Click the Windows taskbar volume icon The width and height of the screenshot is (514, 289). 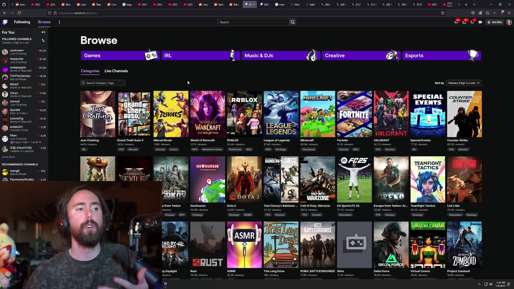tap(490, 284)
